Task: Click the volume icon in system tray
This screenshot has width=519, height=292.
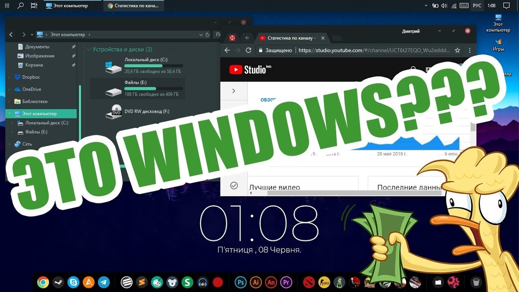Action: [444, 6]
